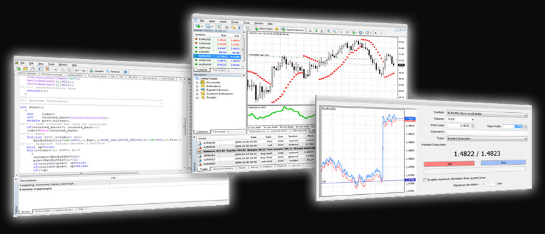Click save icon in MetaEditor toolbar
The width and height of the screenshot is (545, 234).
pyautogui.click(x=32, y=69)
